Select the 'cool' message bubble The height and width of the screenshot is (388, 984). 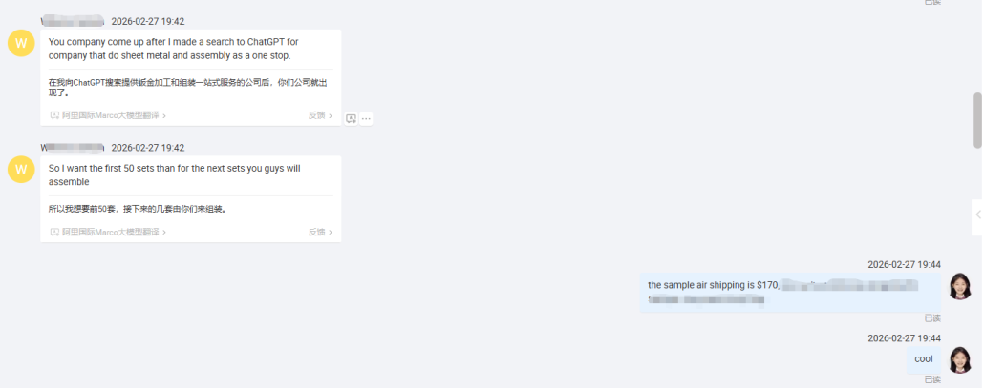(924, 359)
